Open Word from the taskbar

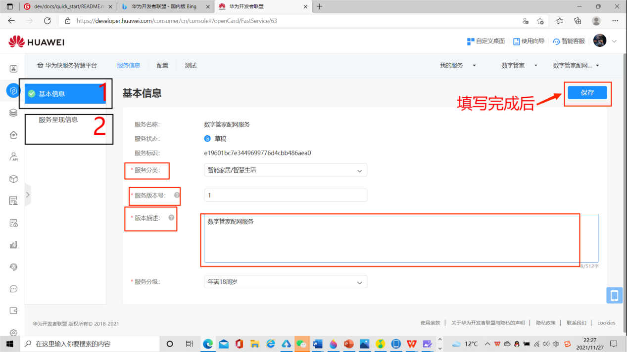coord(317,344)
